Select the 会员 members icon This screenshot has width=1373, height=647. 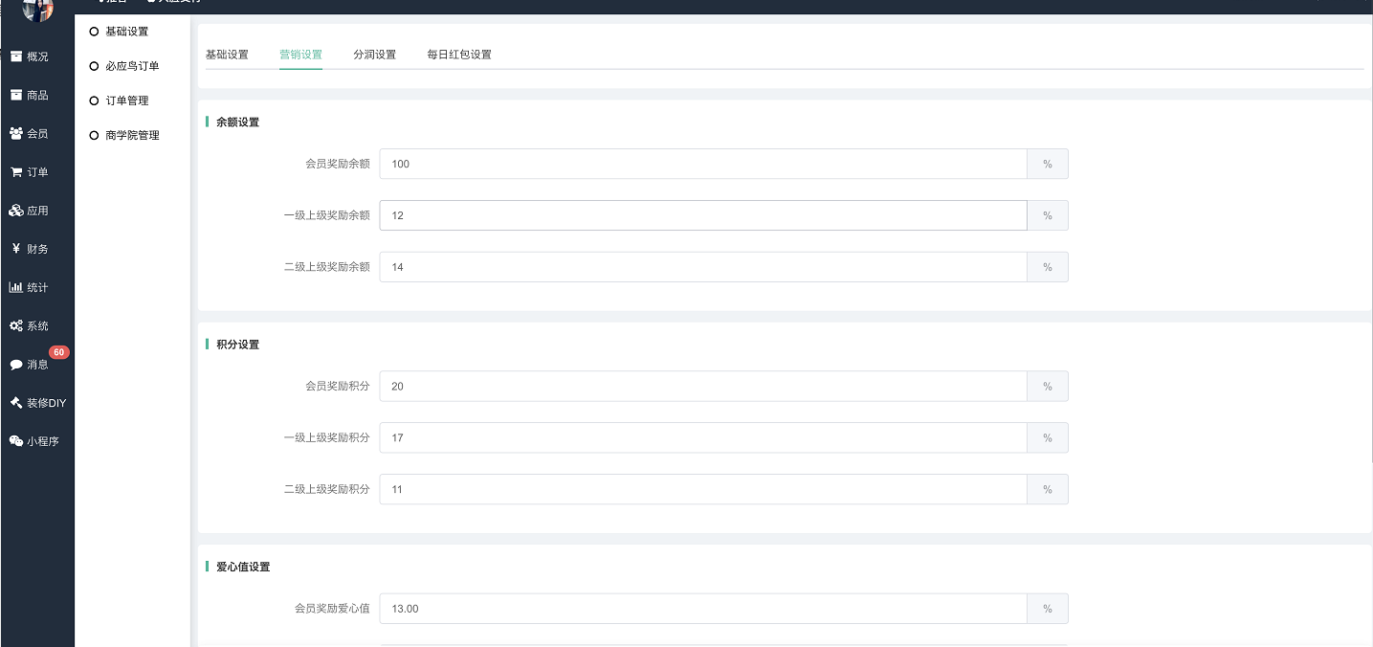[x=16, y=134]
